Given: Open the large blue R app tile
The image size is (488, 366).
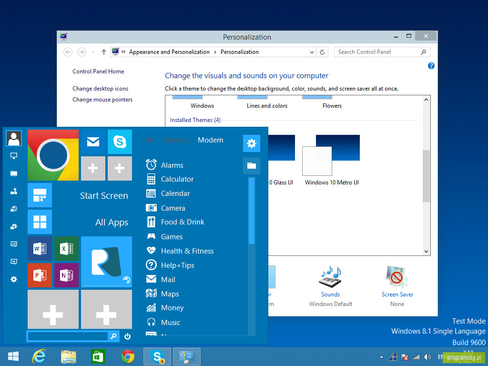Looking at the screenshot, I should pyautogui.click(x=106, y=262).
